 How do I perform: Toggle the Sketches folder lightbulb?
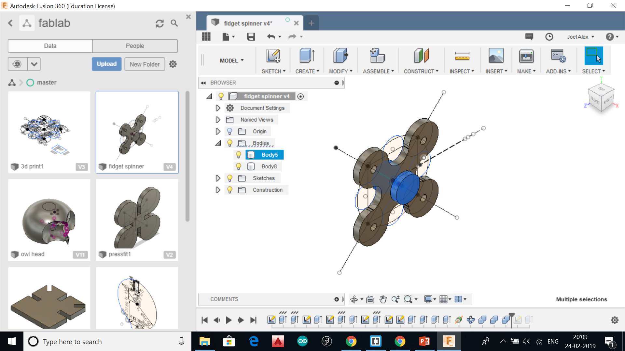[230, 178]
